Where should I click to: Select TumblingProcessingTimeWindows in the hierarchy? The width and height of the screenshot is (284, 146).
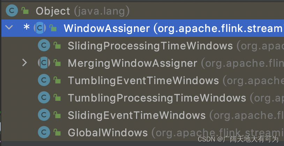157,98
